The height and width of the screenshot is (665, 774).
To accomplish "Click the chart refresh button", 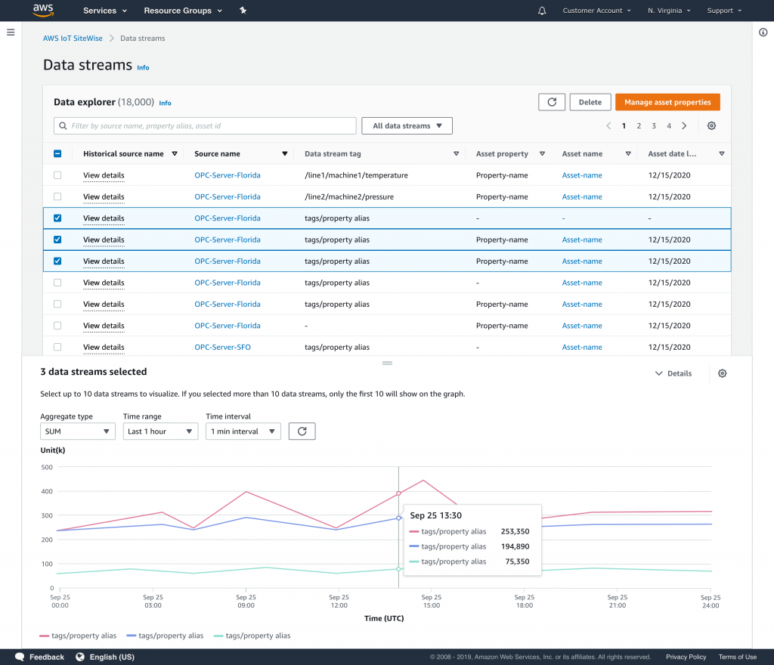I will [302, 431].
